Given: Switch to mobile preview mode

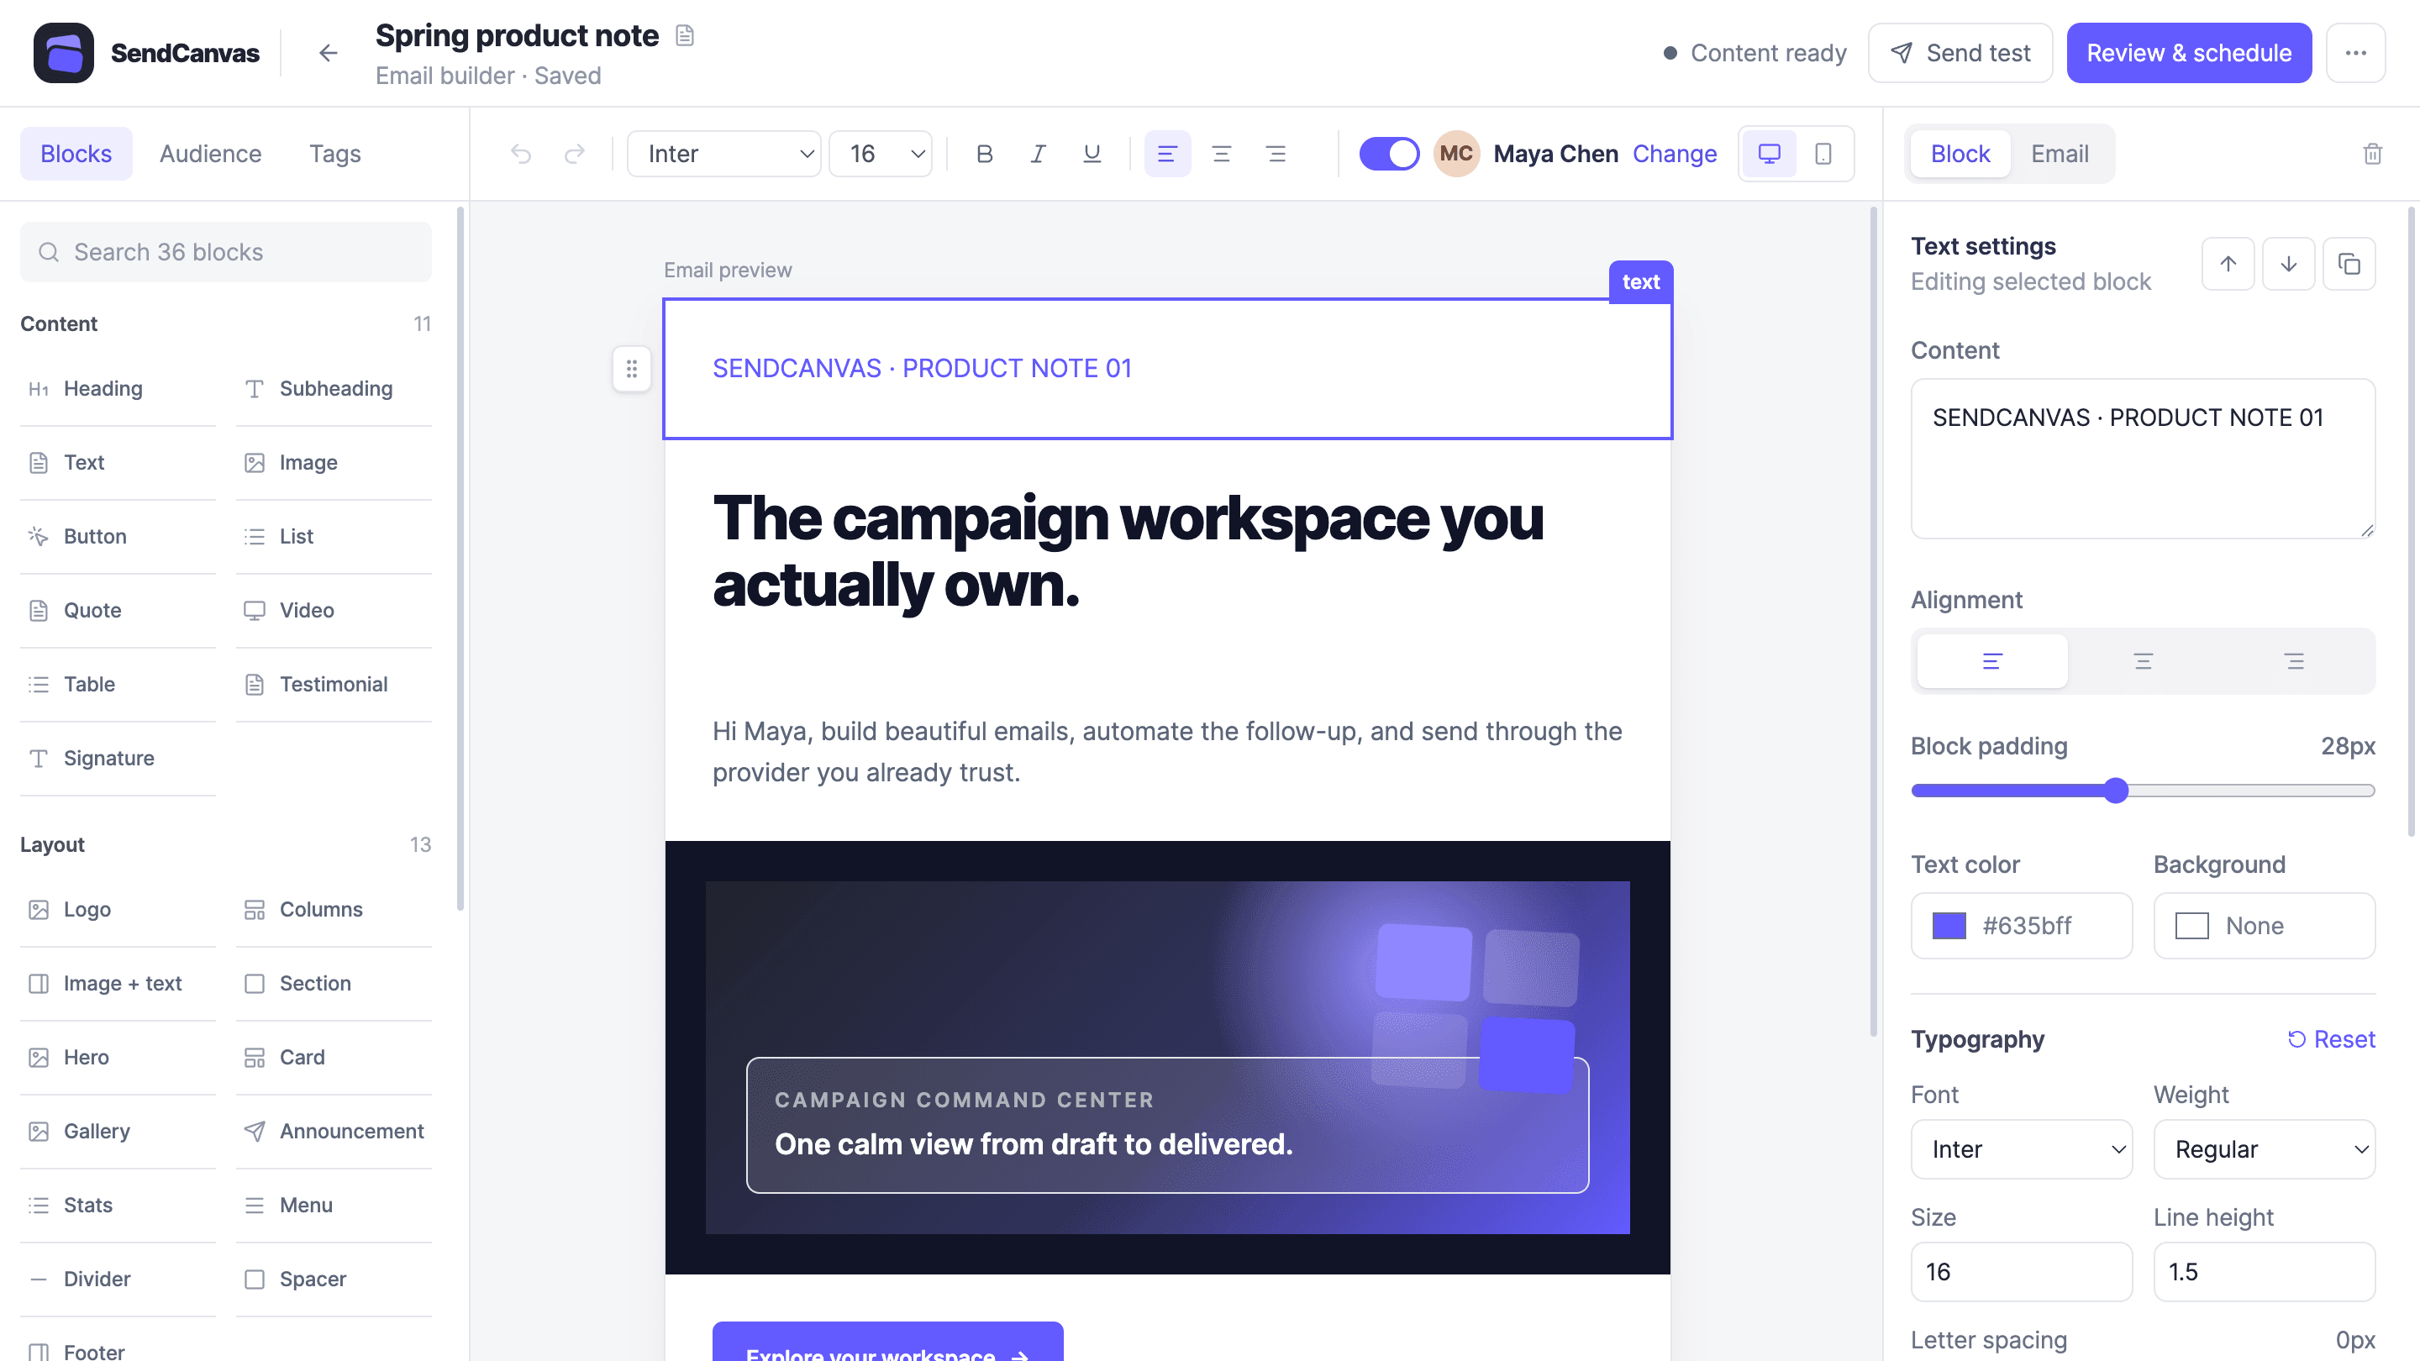Looking at the screenshot, I should tap(1823, 153).
